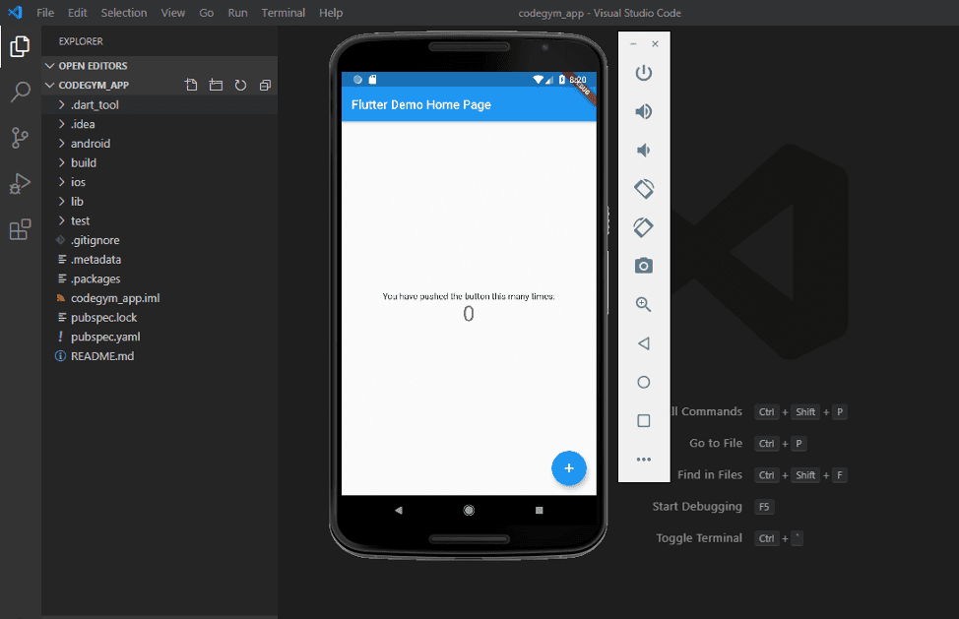
Task: Click the emulator power button
Action: click(x=643, y=73)
